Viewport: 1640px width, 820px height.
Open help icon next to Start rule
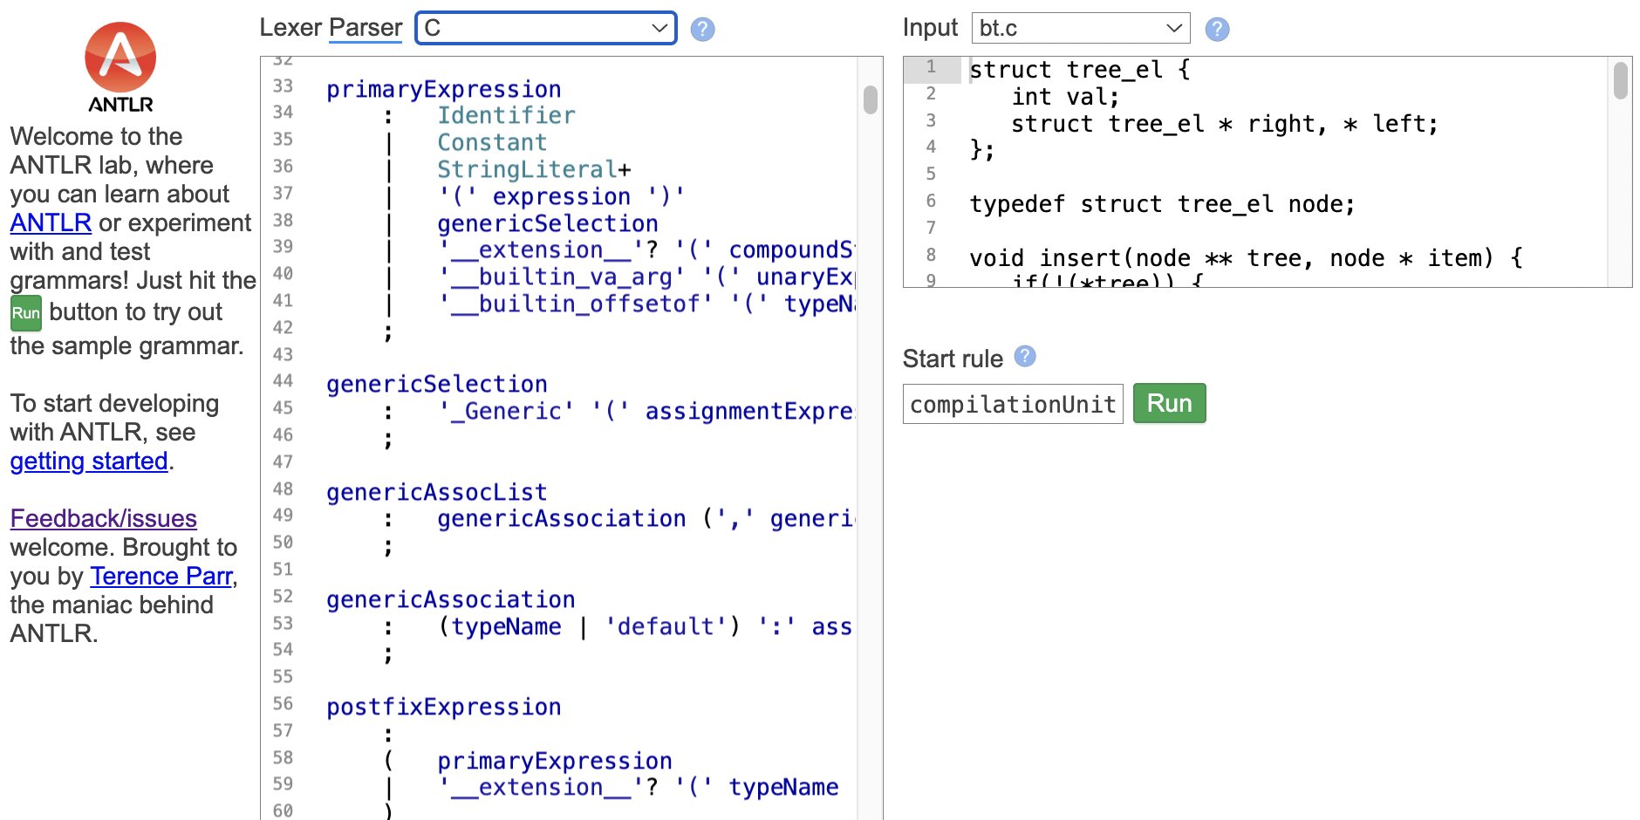[1024, 357]
